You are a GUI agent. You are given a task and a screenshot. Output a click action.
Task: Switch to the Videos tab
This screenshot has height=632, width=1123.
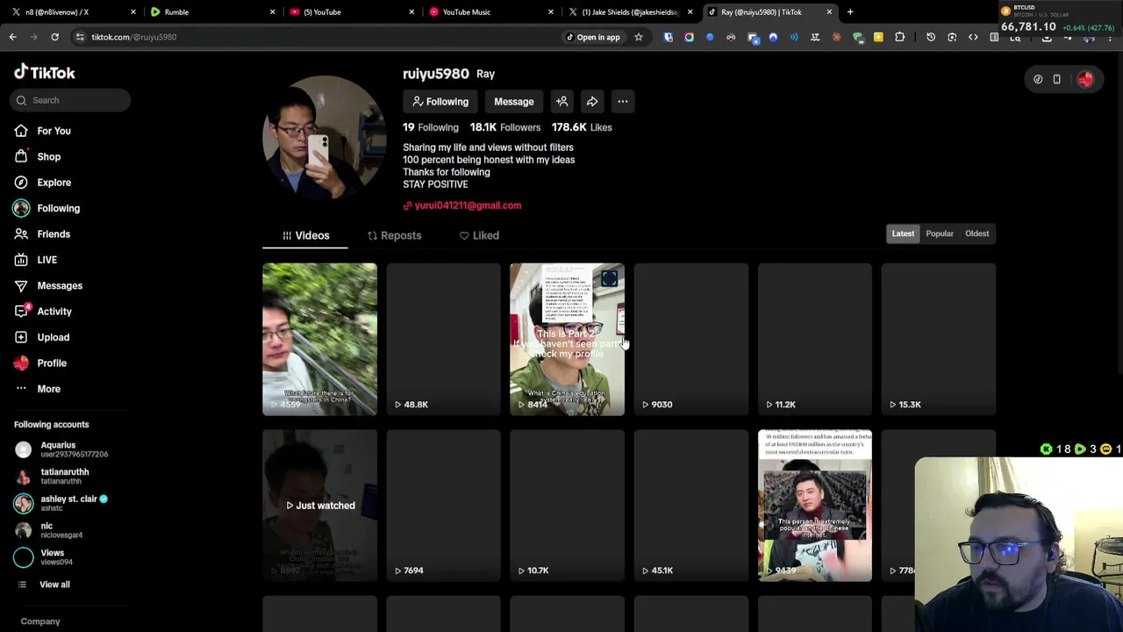tap(305, 235)
